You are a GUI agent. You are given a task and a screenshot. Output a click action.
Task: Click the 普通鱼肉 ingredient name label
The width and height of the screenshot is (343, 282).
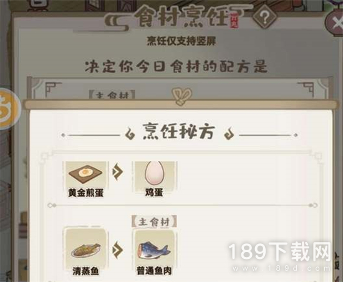pyautogui.click(x=154, y=271)
